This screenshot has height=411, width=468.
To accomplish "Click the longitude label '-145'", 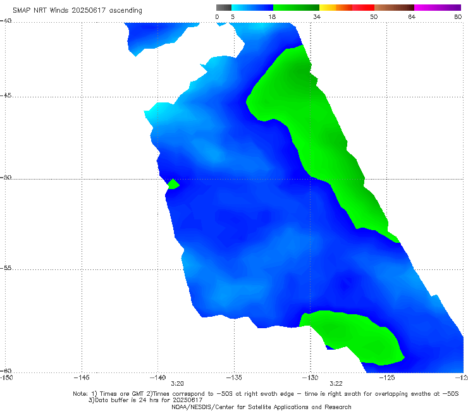I will coord(82,377).
